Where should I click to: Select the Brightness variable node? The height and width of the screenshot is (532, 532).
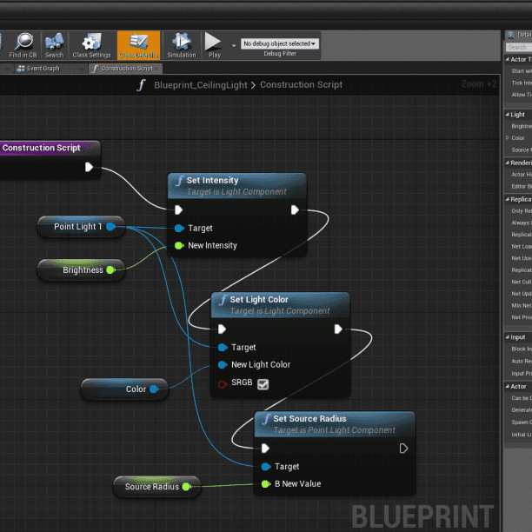tap(81, 269)
